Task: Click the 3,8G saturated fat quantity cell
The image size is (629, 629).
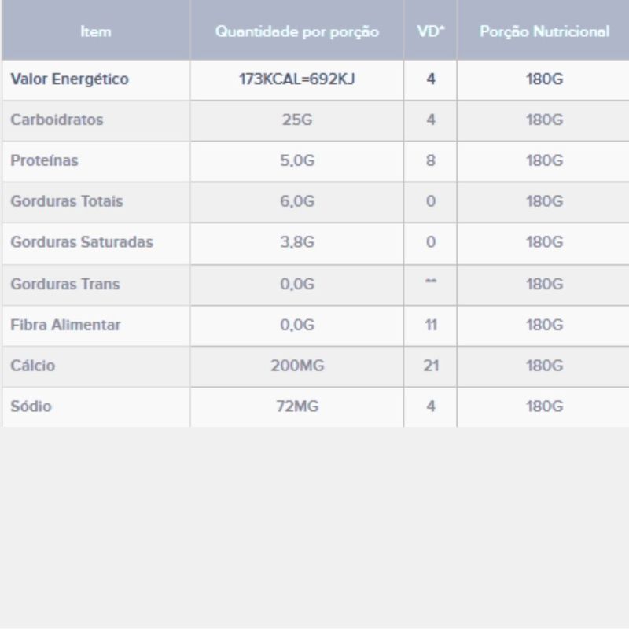Action: (296, 242)
